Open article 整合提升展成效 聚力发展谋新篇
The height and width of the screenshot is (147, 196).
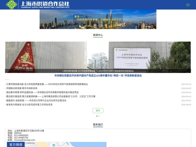pyautogui.click(x=51, y=96)
